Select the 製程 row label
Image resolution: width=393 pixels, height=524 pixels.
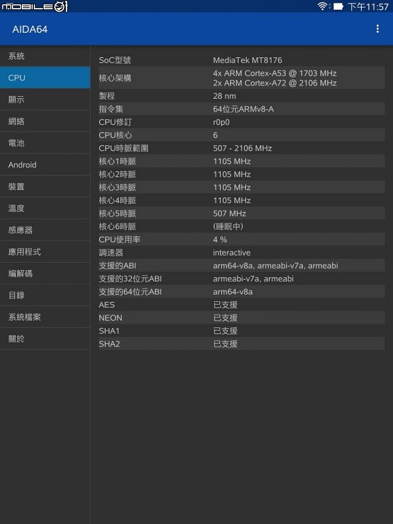coord(106,96)
